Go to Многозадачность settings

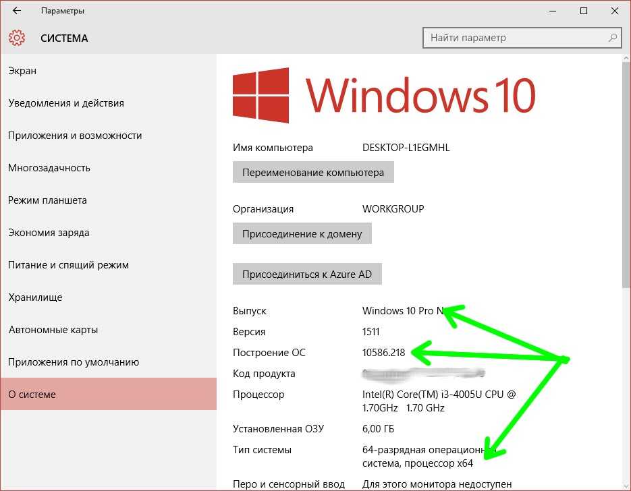[108, 168]
